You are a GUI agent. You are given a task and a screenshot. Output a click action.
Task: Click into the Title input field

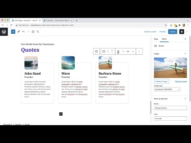pos(170,118)
